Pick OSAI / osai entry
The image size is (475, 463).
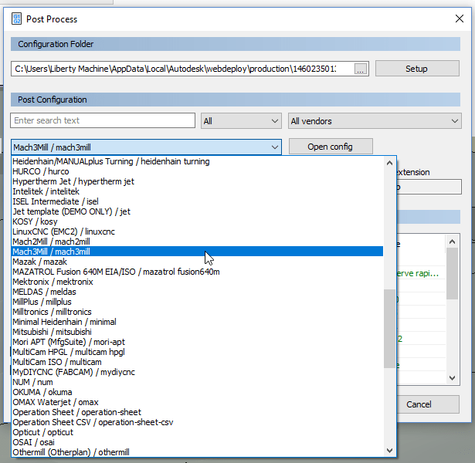[197, 442]
